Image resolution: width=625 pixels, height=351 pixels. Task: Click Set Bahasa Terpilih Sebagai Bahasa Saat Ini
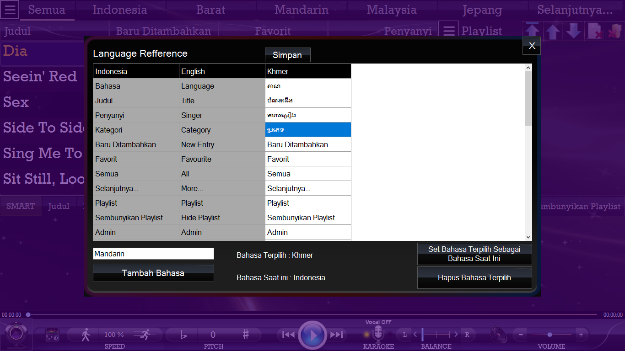(x=474, y=254)
